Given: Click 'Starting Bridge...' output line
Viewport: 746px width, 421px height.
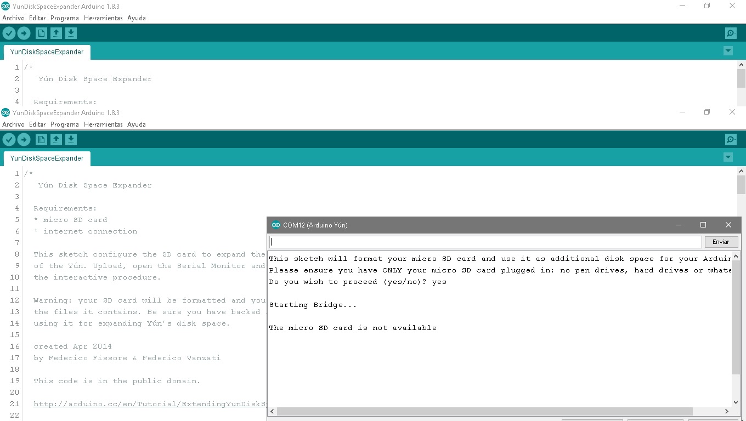Looking at the screenshot, I should point(313,305).
